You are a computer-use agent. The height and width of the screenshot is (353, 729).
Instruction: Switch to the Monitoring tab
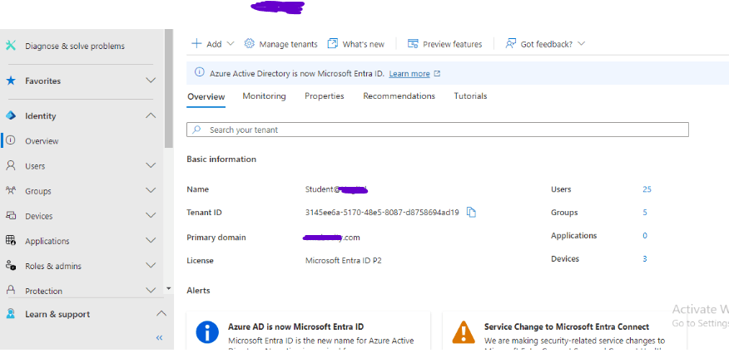[264, 96]
